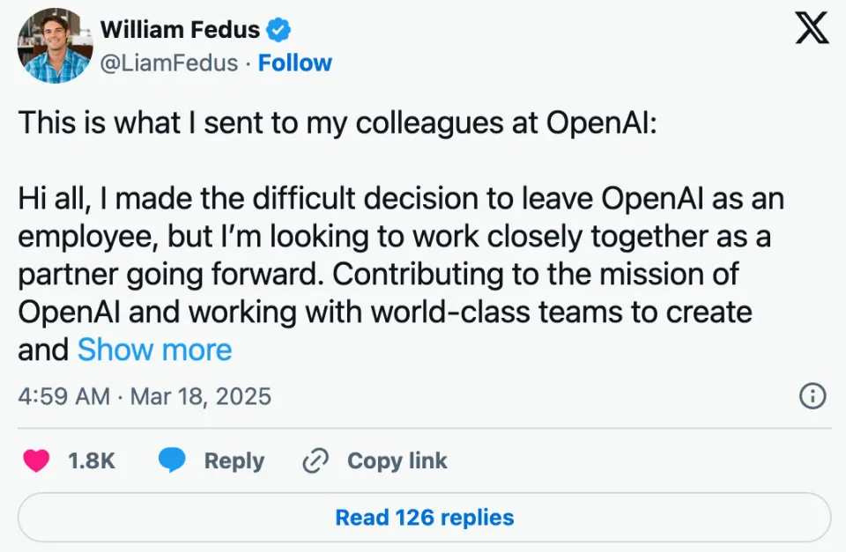Viewport: 846px width, 552px height.
Task: Open William Fedus's profile picture
Action: 55,46
